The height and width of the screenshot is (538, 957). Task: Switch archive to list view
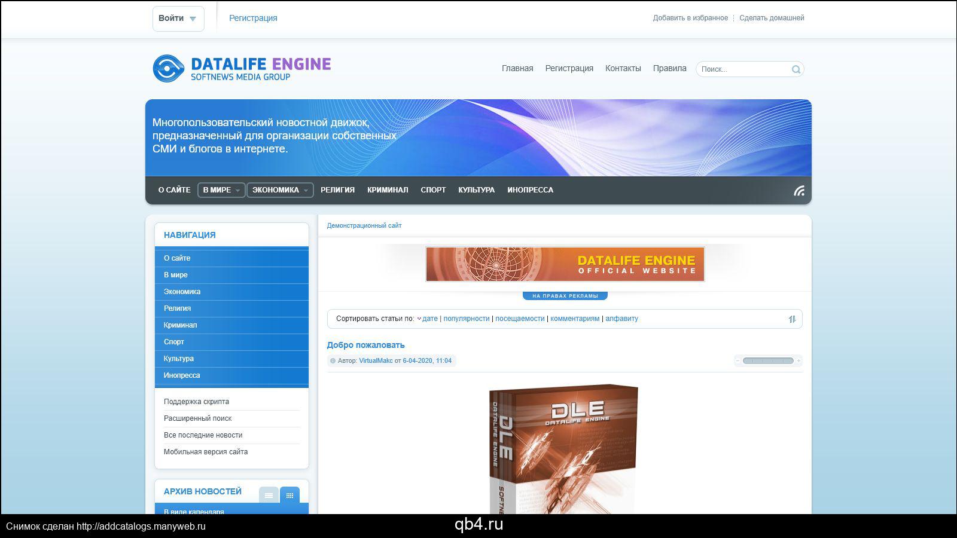pyautogui.click(x=269, y=496)
